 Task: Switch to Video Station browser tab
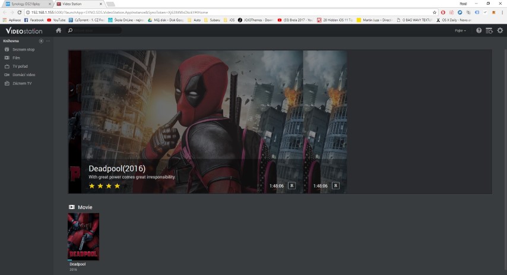[78, 4]
